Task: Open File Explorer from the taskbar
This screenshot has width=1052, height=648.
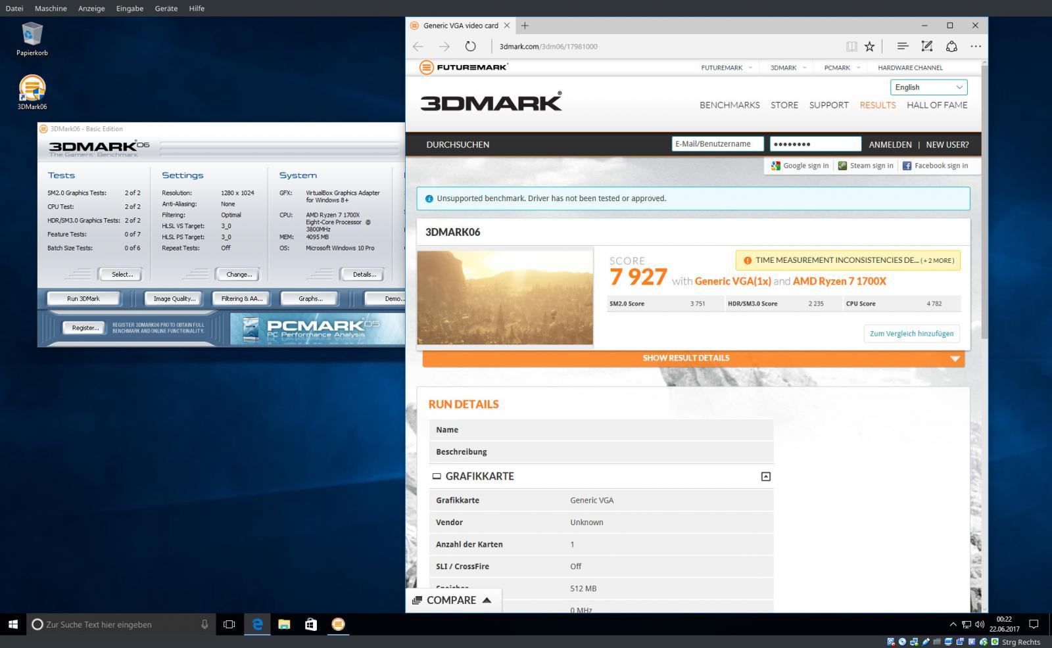Action: coord(284,624)
